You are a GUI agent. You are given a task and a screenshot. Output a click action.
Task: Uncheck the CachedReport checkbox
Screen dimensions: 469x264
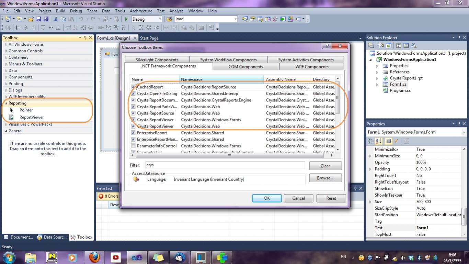133,87
